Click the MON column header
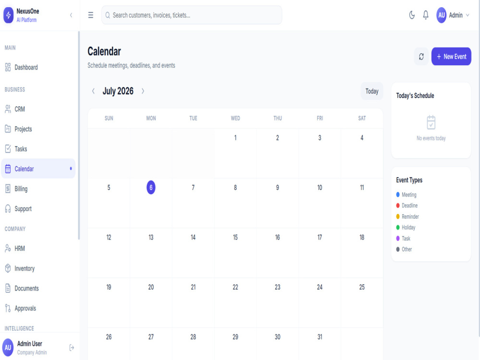 point(151,118)
